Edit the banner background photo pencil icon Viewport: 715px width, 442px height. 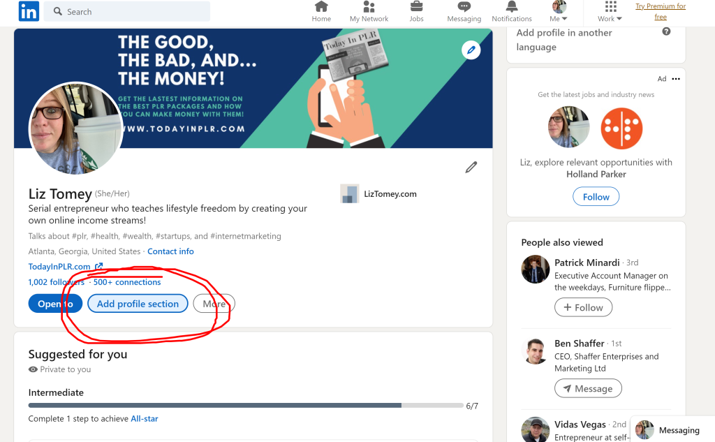pos(471,50)
